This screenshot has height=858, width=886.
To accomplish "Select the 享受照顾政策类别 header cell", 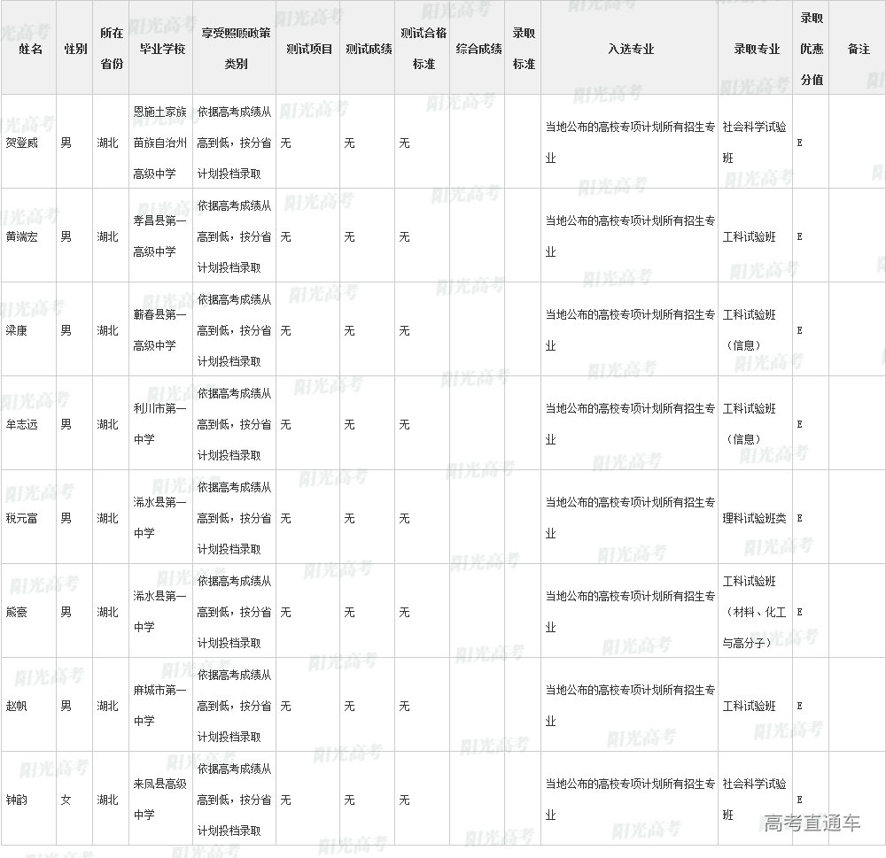I will coord(235,50).
